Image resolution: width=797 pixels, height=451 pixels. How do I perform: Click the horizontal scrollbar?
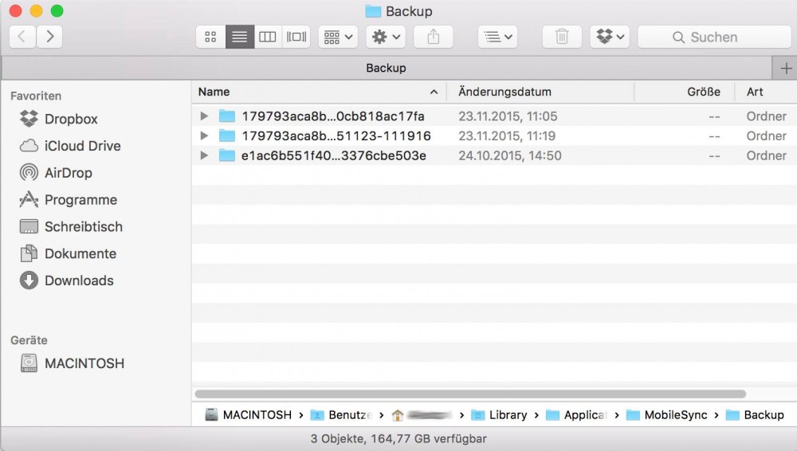click(x=470, y=394)
